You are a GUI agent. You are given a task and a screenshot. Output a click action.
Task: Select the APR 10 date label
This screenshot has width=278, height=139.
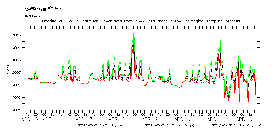click(x=183, y=120)
